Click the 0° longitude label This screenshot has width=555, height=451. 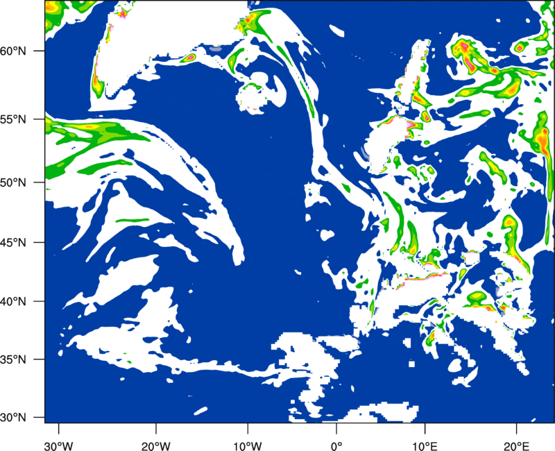336,446
